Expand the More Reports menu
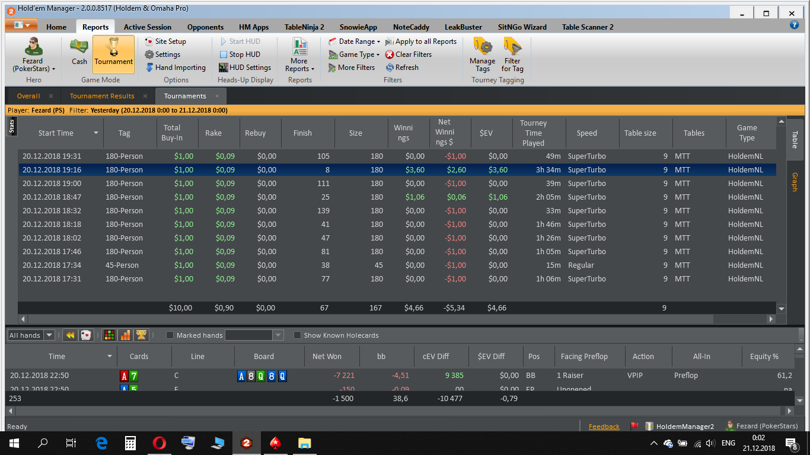This screenshot has height=455, width=810. click(299, 55)
